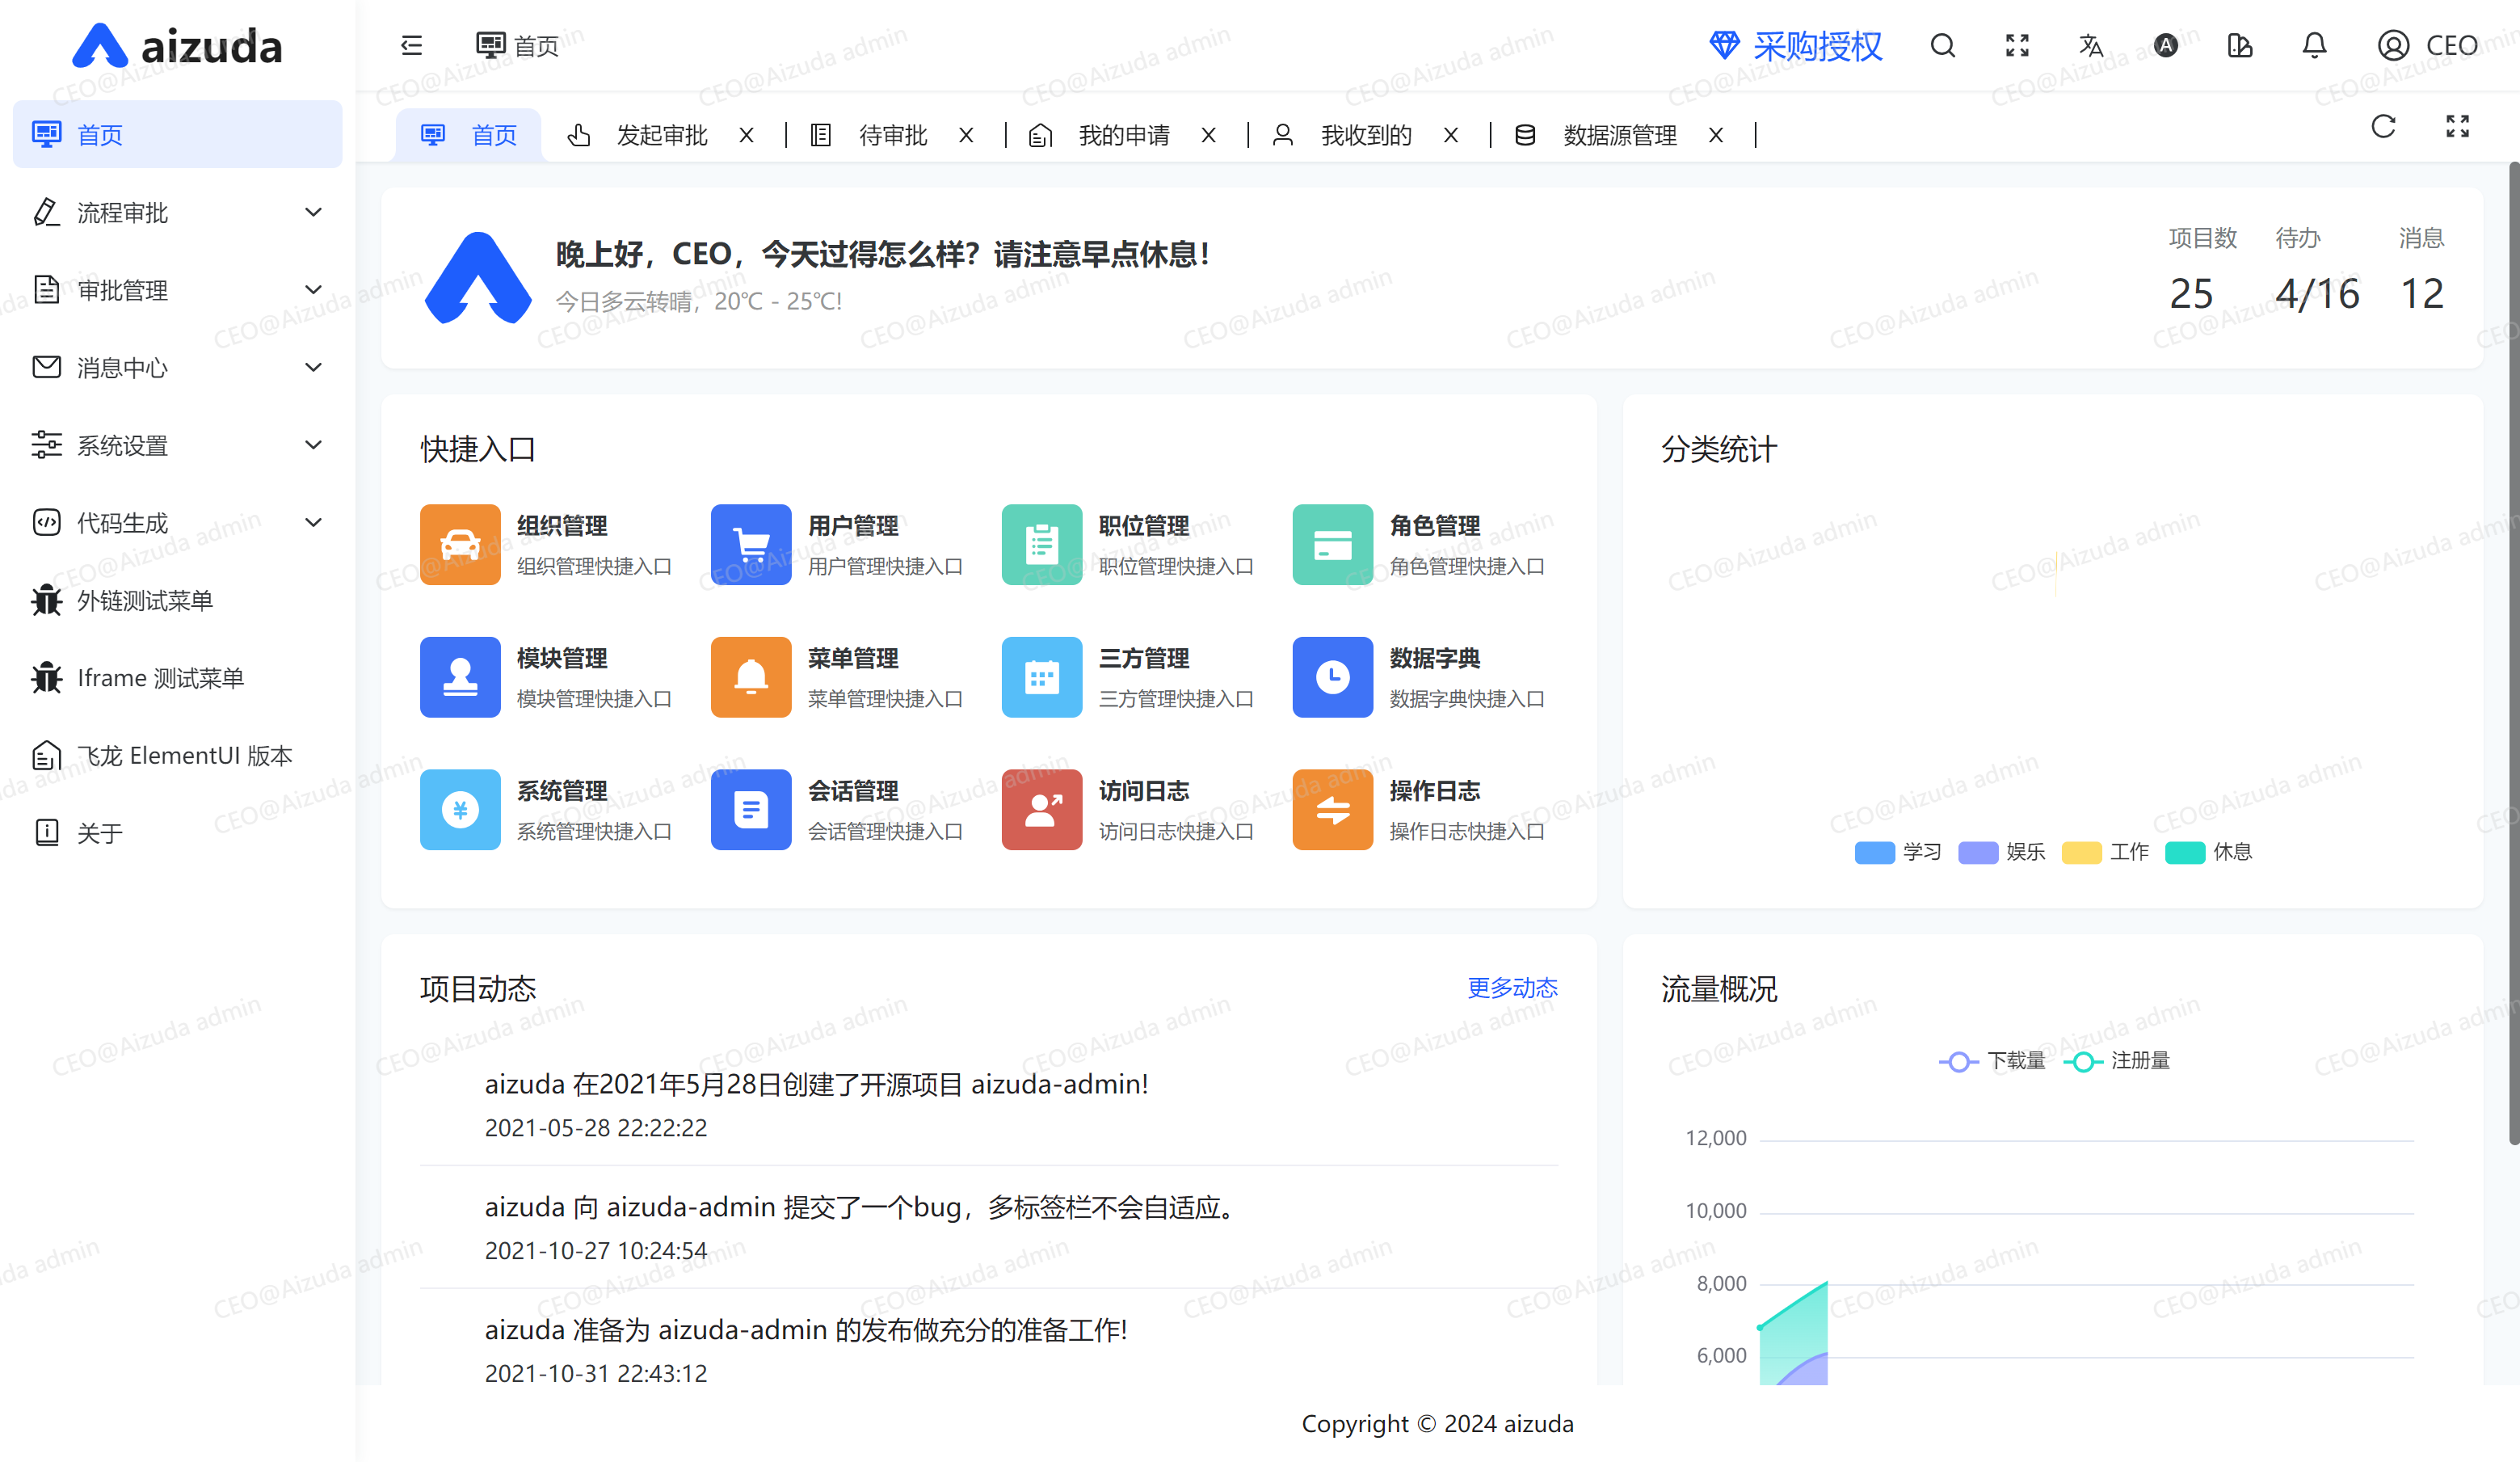2520x1462 pixels.
Task: Open 系统管理 yen coin shortcut icon
Action: 460,809
